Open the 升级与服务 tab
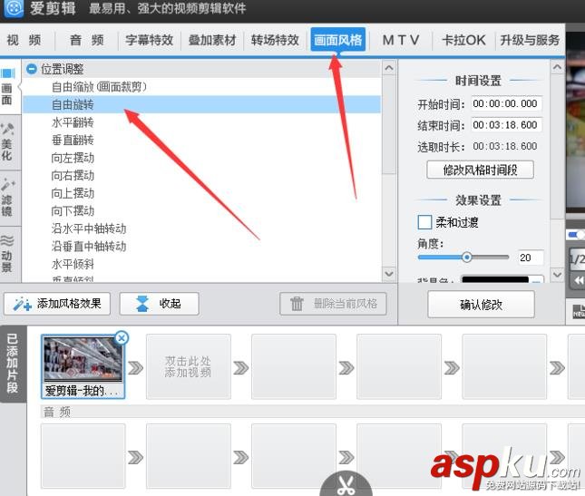 (x=530, y=40)
